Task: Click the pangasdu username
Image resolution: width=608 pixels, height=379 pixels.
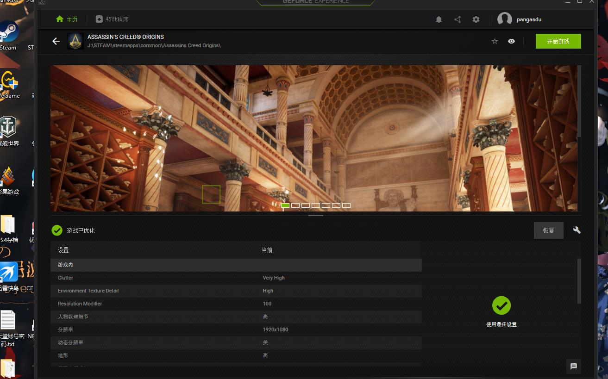Action: coord(529,19)
